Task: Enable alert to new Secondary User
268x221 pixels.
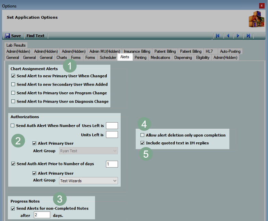Action: (x=13, y=84)
